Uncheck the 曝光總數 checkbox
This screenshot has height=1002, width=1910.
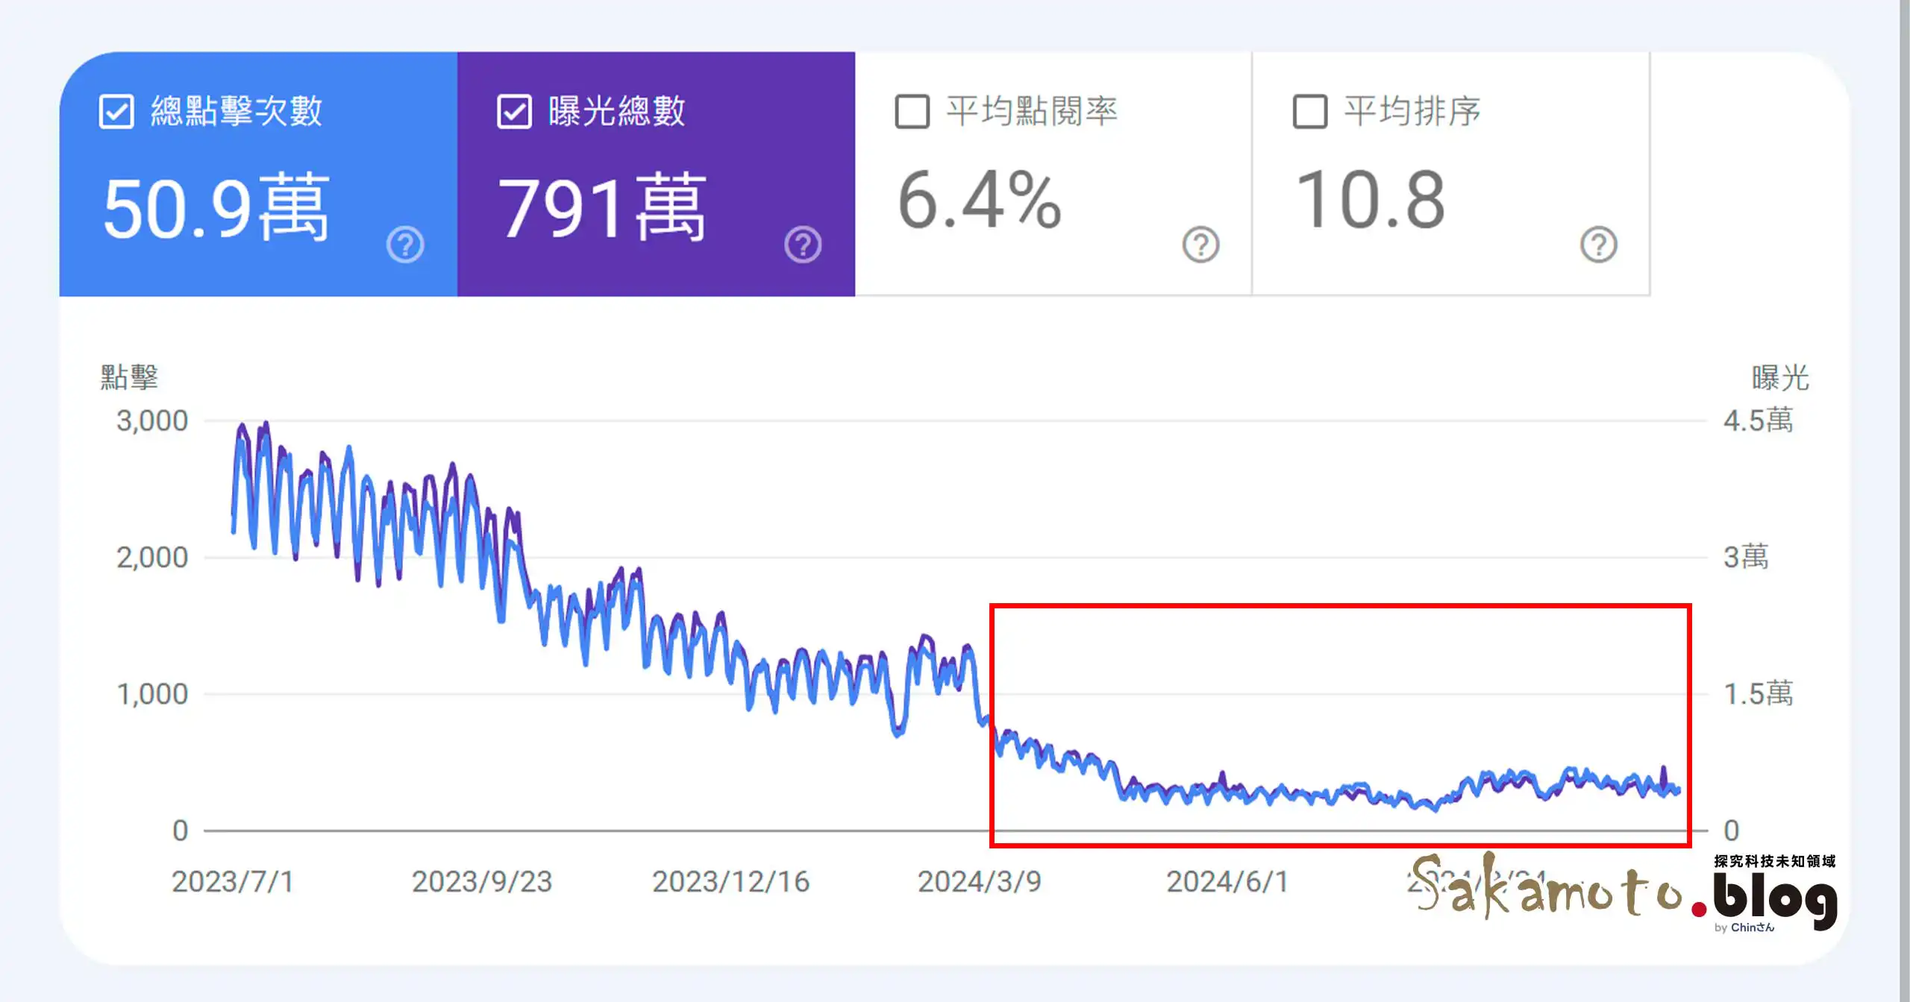[514, 112]
